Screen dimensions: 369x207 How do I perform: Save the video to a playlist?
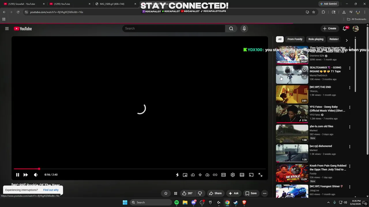pos(251,193)
